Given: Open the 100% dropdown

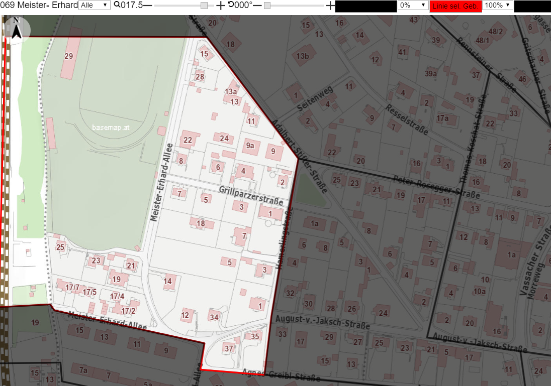Looking at the screenshot, I should point(498,5).
